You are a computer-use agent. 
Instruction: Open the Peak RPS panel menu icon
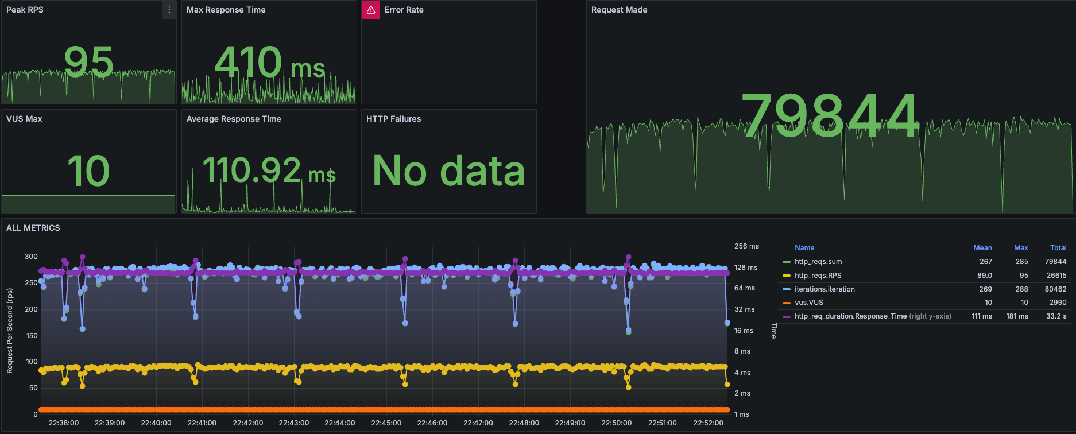click(169, 10)
